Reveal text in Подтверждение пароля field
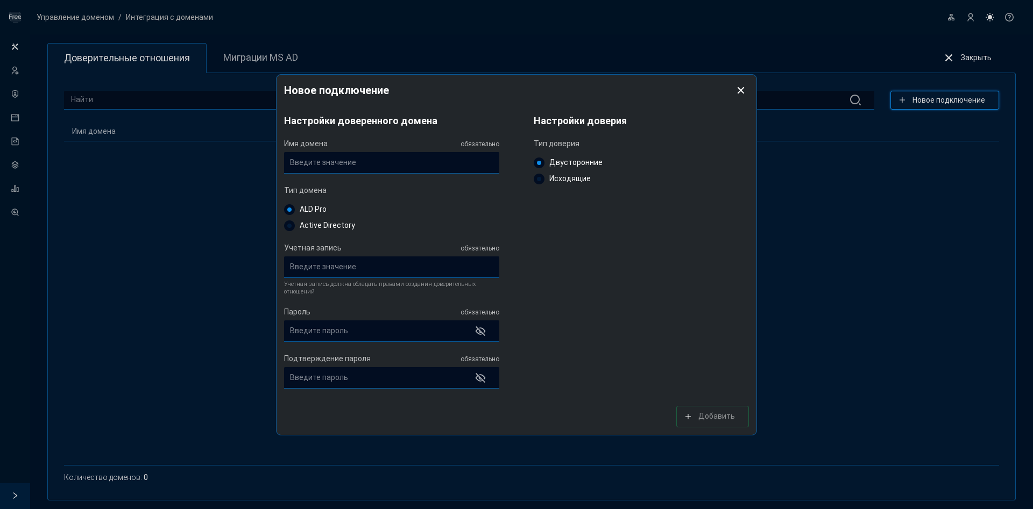This screenshot has width=1033, height=509. (x=480, y=378)
